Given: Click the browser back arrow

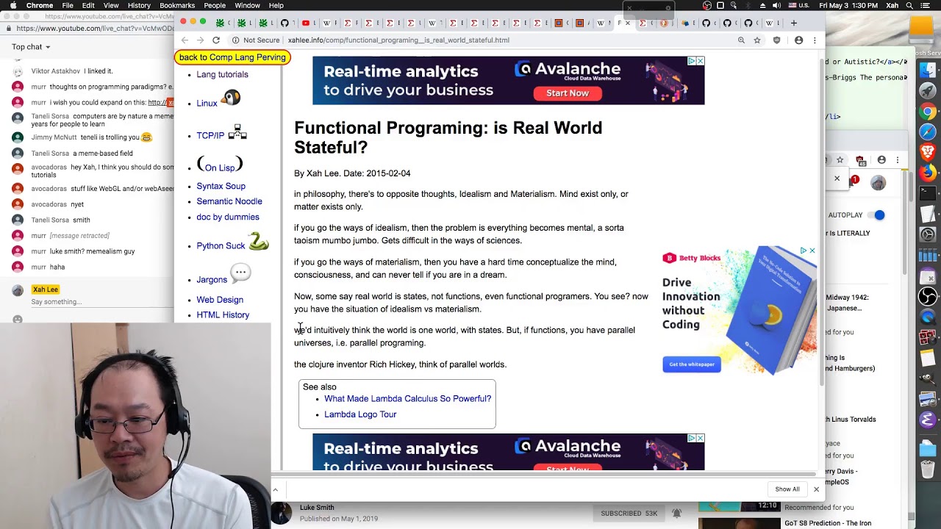Looking at the screenshot, I should [185, 40].
